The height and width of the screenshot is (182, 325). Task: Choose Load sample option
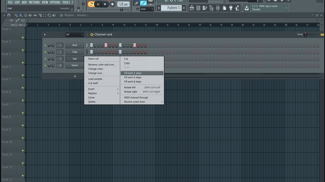[x=102, y=79]
